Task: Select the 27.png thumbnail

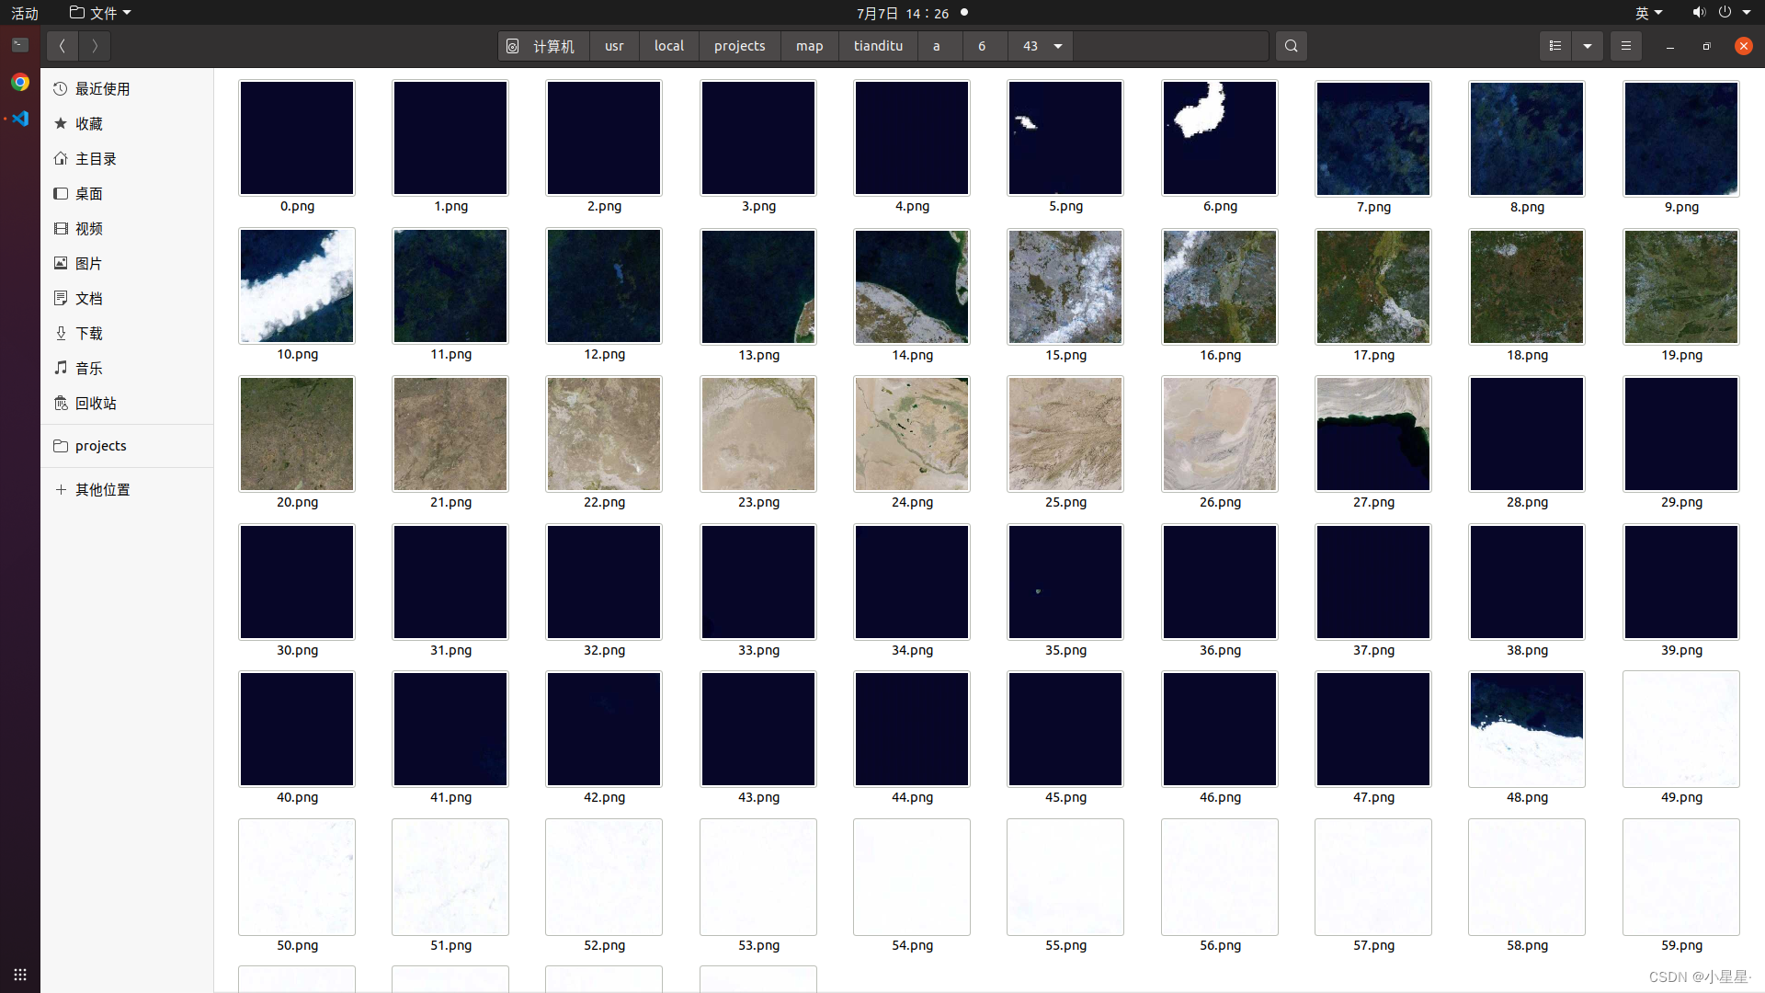Action: (1373, 434)
